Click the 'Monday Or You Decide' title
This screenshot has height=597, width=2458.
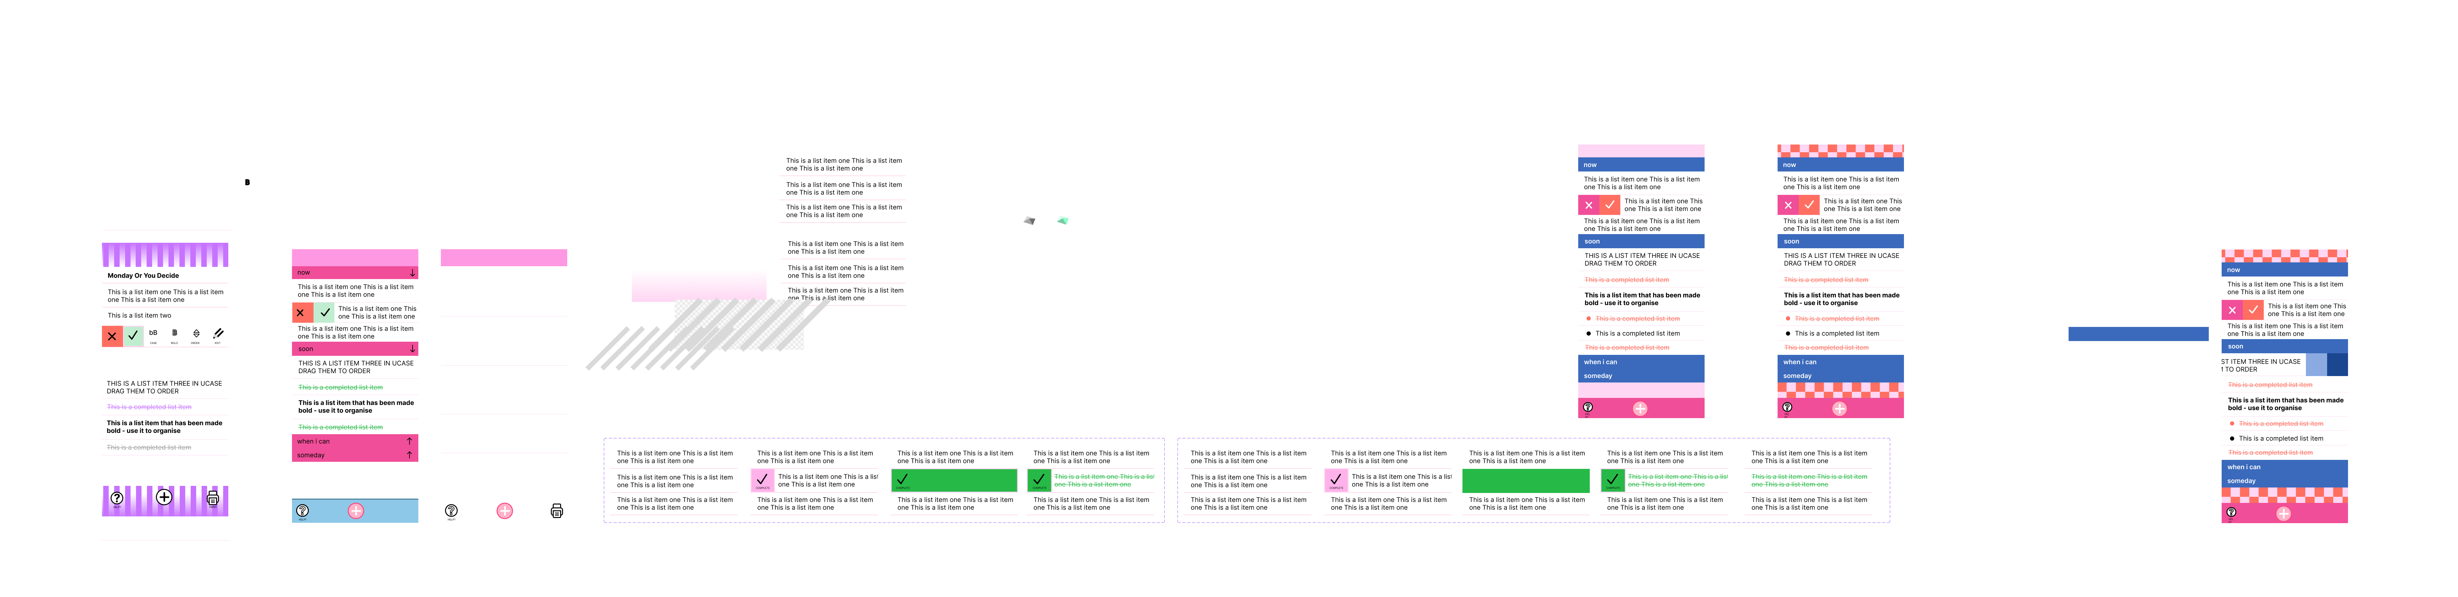pos(143,276)
